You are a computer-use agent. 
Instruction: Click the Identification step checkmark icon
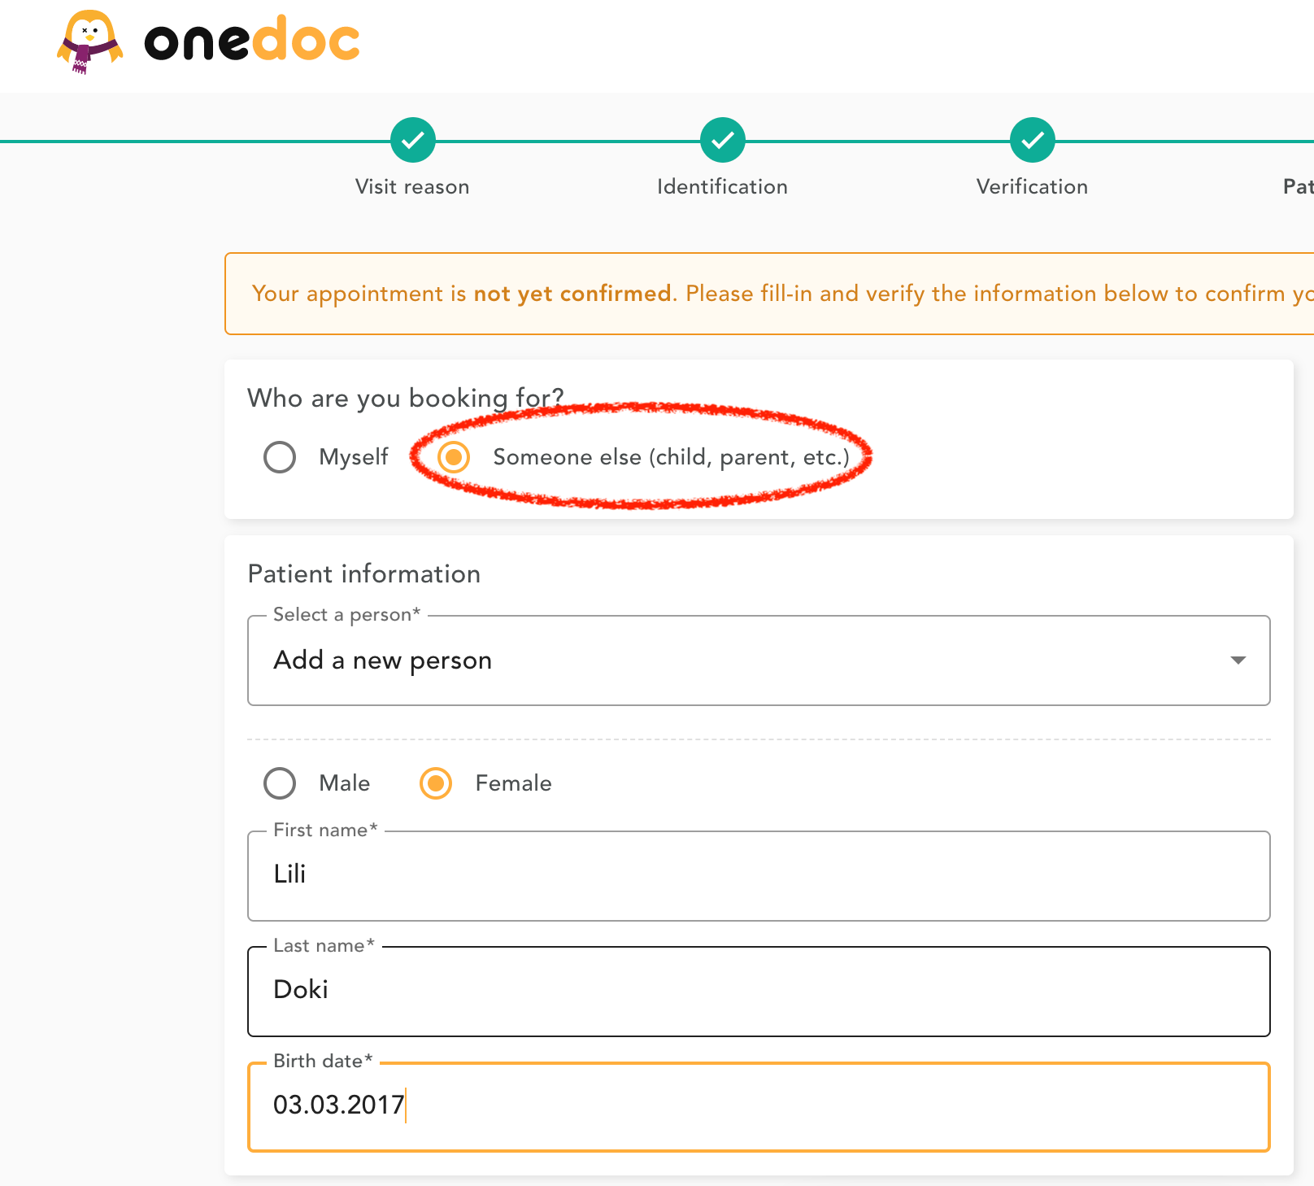point(723,141)
